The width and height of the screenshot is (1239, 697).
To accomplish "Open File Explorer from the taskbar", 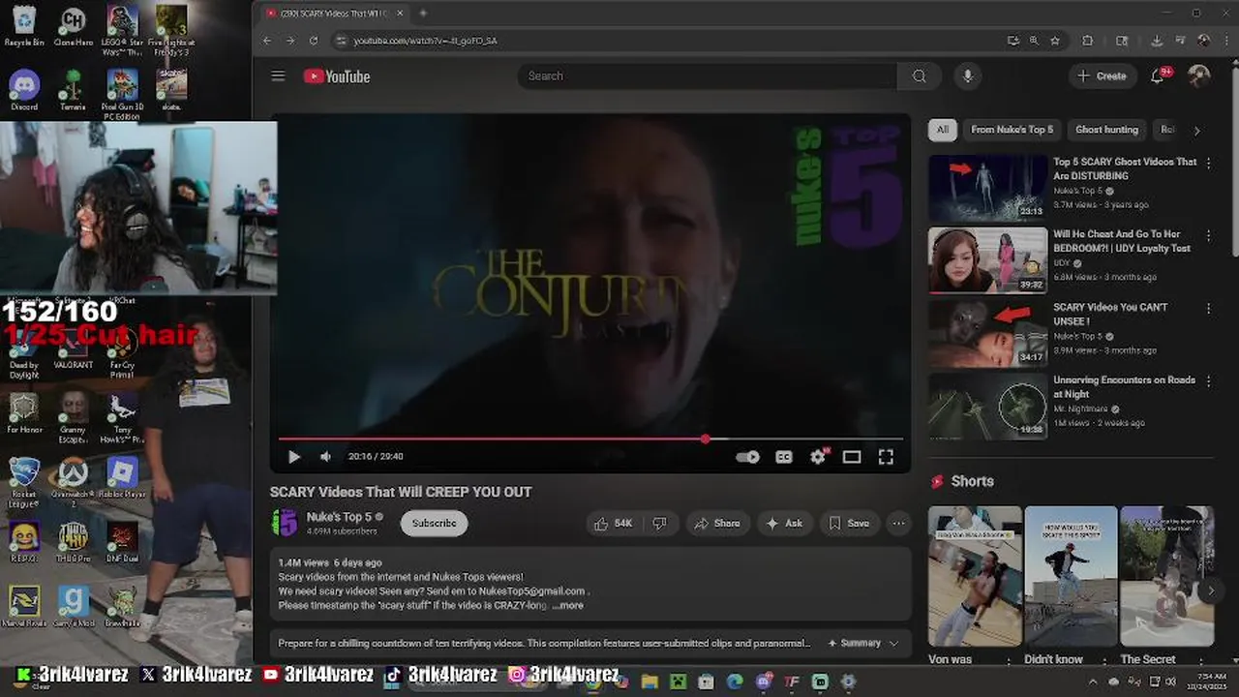I will pyautogui.click(x=650, y=682).
